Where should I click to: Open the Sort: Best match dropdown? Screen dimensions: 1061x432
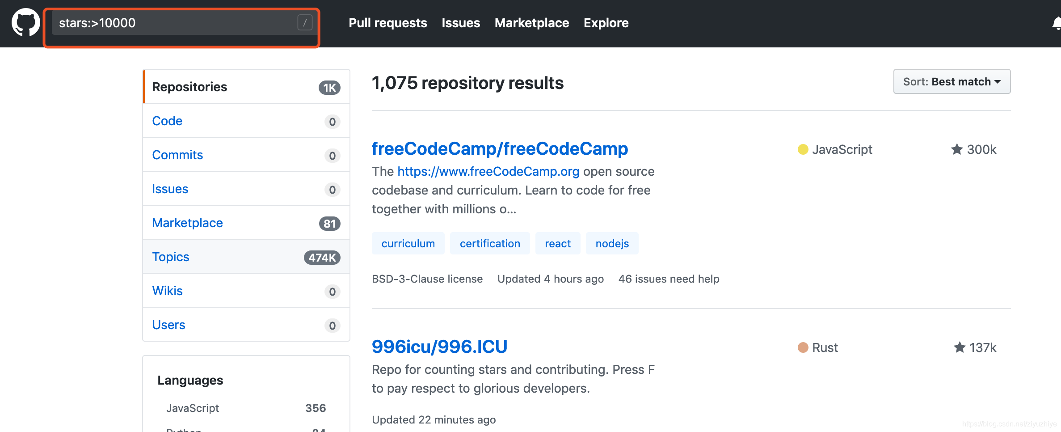[x=952, y=82]
